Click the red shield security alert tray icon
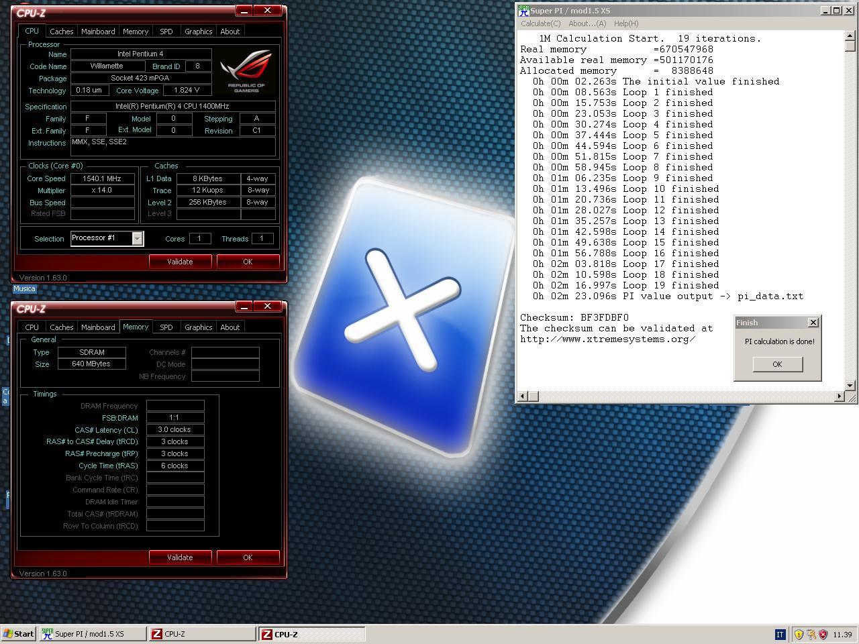The width and height of the screenshot is (859, 644). 823,634
